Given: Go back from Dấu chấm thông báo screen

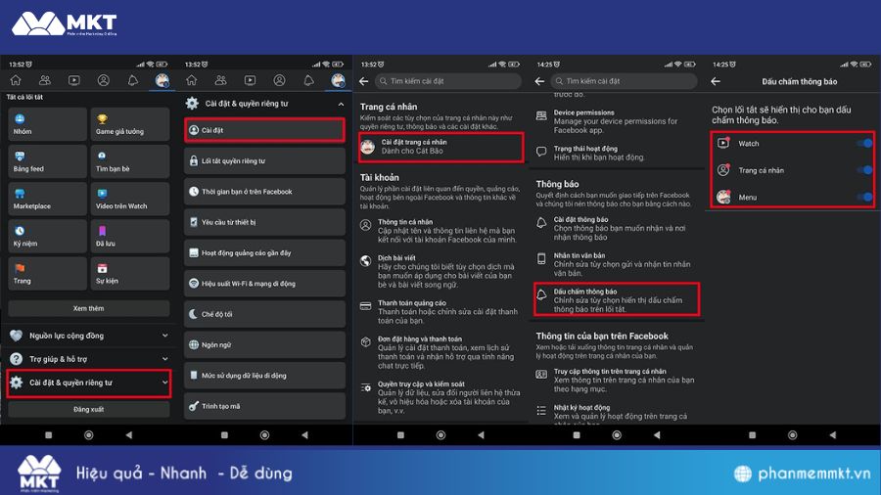Looking at the screenshot, I should point(716,81).
